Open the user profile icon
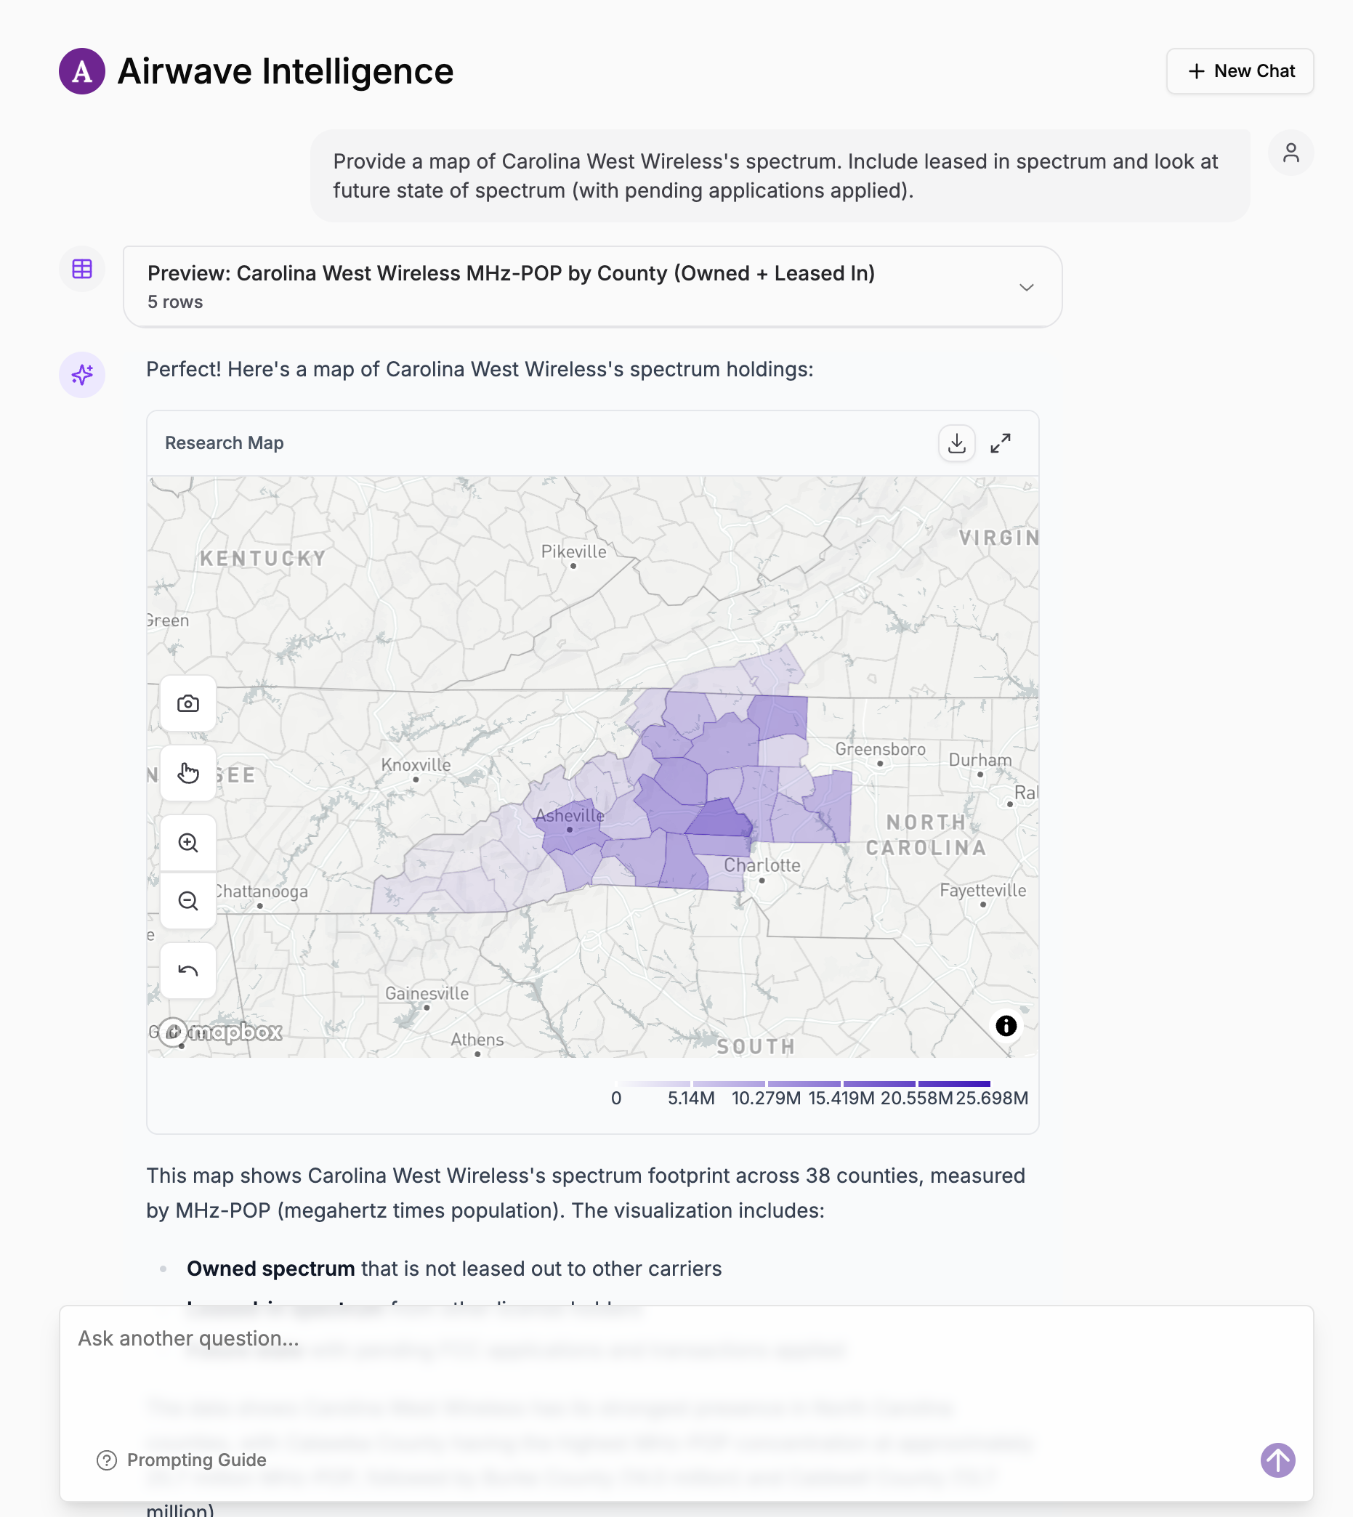1353x1517 pixels. [1291, 153]
